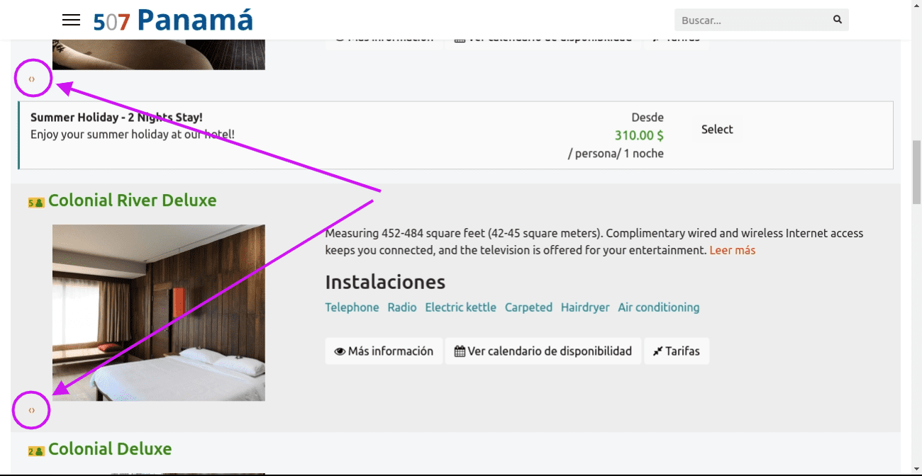The width and height of the screenshot is (922, 476).
Task: Click the 2-person capacity badge icon
Action: [36, 451]
